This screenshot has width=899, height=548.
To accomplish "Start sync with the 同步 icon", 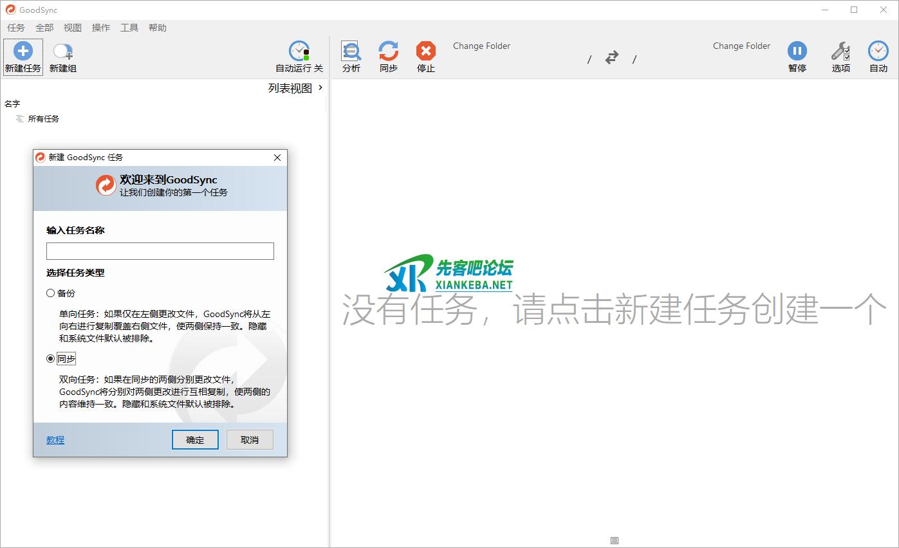I will (x=388, y=51).
